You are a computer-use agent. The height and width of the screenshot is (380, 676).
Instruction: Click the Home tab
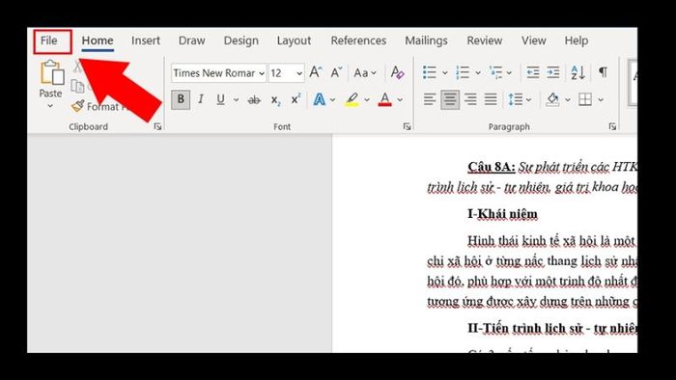tap(98, 41)
